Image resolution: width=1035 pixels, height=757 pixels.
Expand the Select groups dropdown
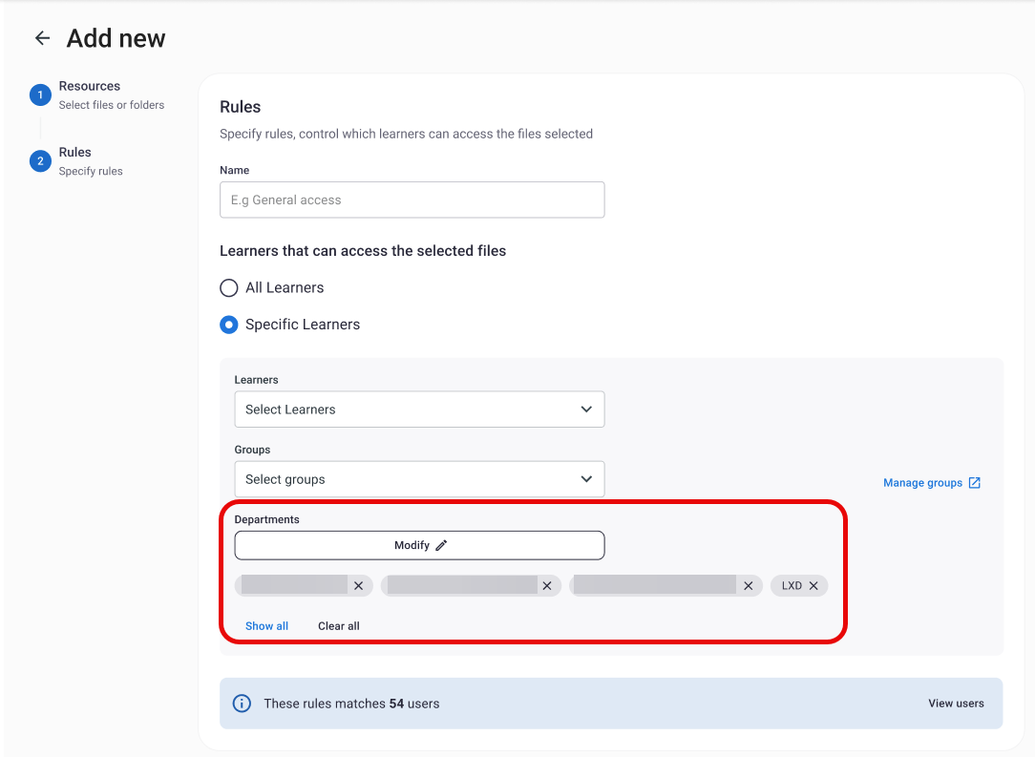419,479
